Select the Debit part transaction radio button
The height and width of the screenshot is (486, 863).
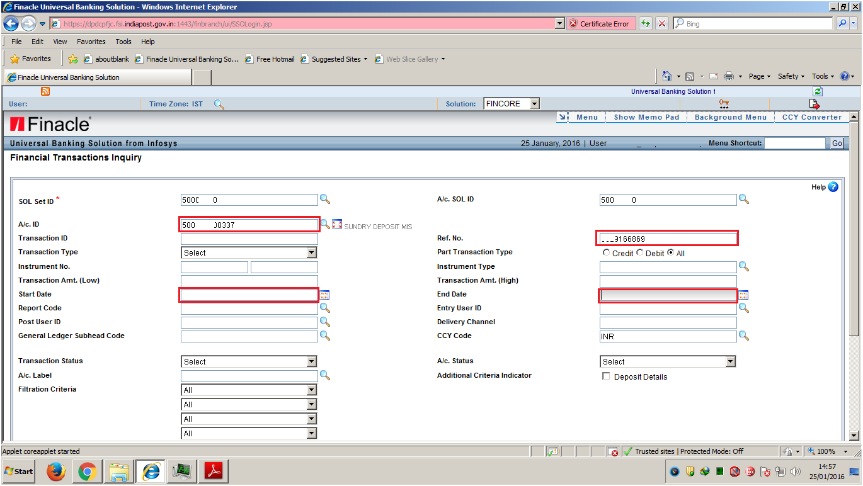[640, 252]
